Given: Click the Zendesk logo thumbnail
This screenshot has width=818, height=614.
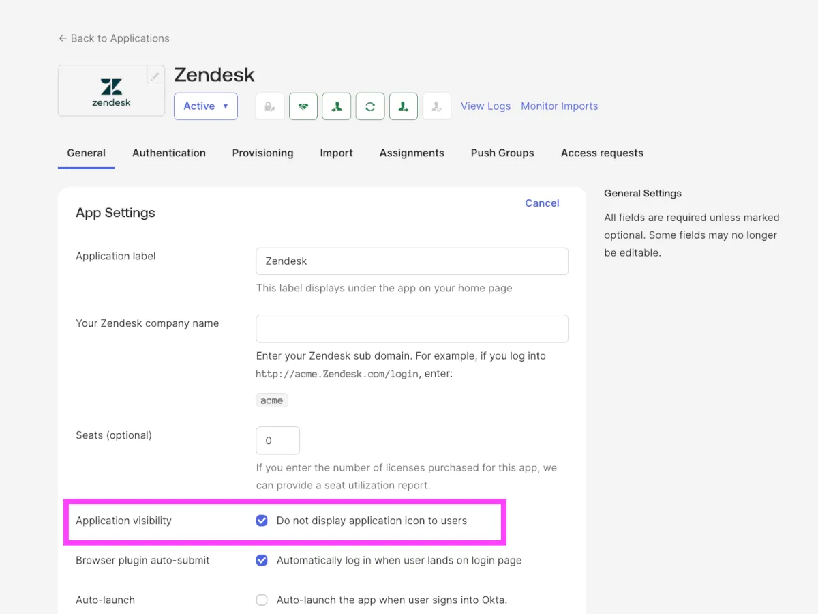Looking at the screenshot, I should 111,91.
